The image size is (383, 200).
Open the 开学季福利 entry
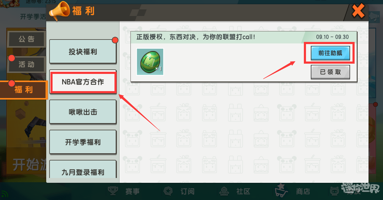(83, 142)
